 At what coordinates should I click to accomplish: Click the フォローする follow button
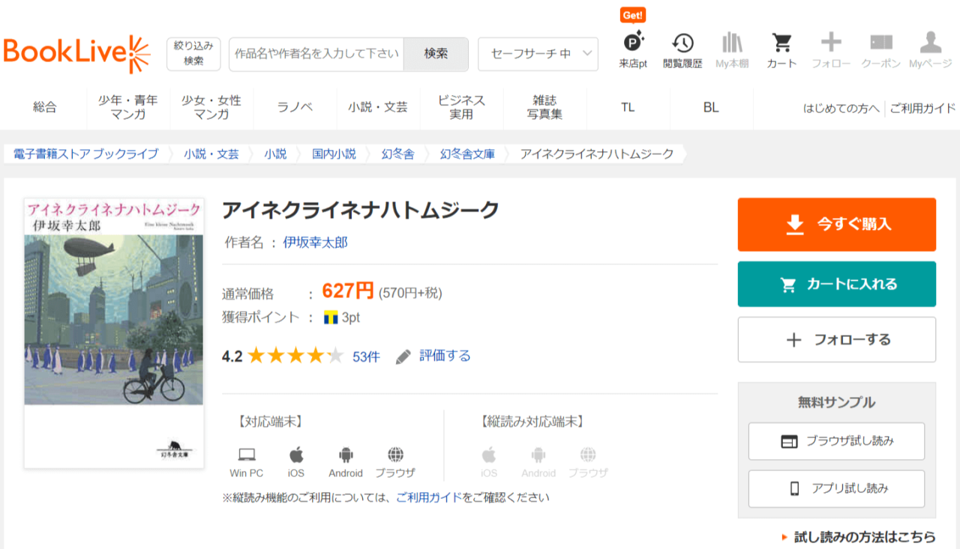837,339
